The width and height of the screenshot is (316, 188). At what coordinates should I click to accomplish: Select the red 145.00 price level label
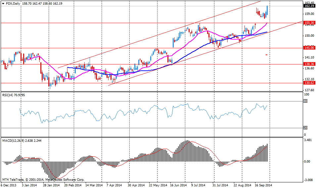[309, 48]
